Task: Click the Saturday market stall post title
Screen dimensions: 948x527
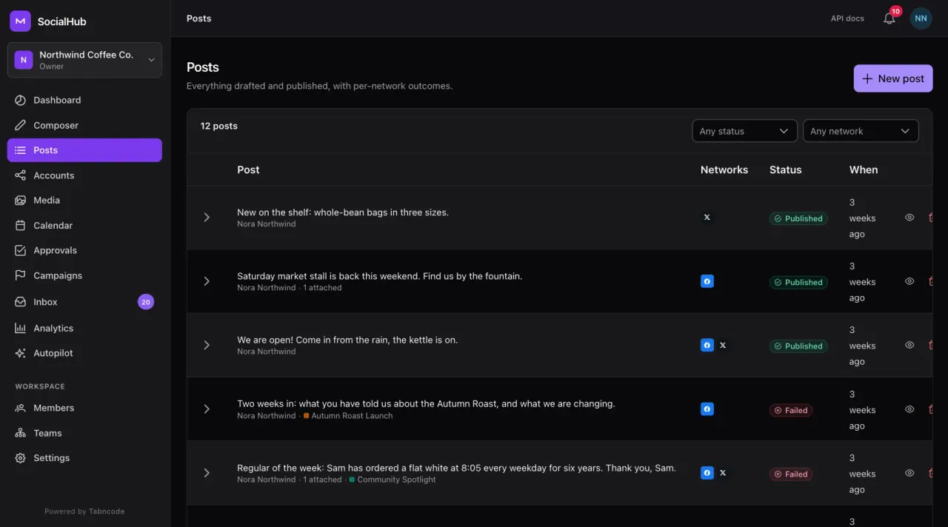Action: (x=380, y=276)
